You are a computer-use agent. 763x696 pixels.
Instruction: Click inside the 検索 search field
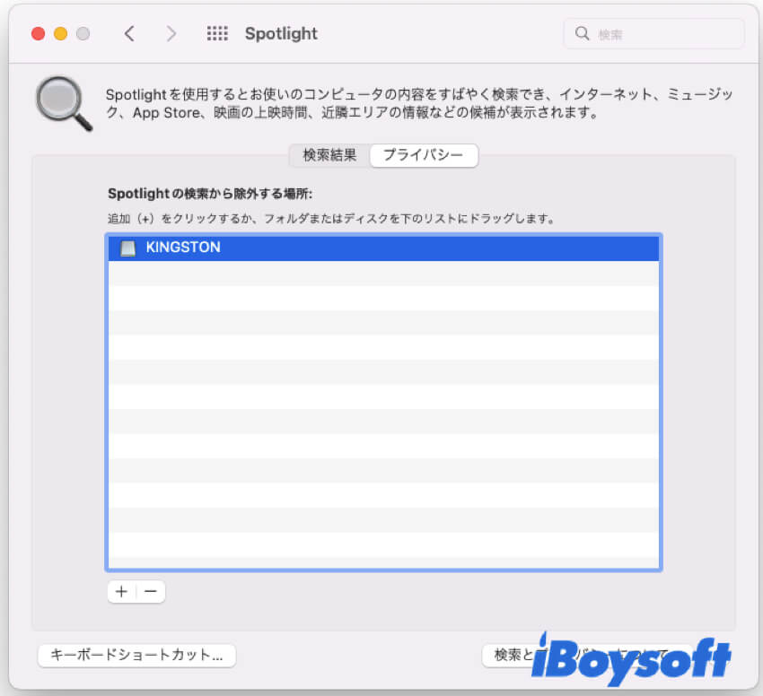pyautogui.click(x=655, y=33)
